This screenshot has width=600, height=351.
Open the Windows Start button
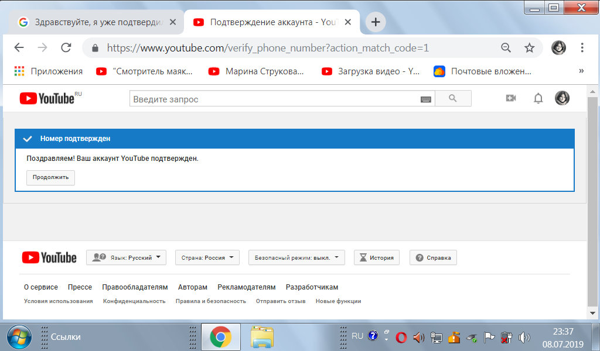(x=19, y=337)
